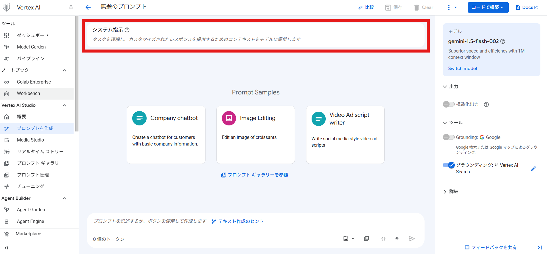547x254 pixels.
Task: Open パイプライン in sidebar
Action: [x=37, y=59]
